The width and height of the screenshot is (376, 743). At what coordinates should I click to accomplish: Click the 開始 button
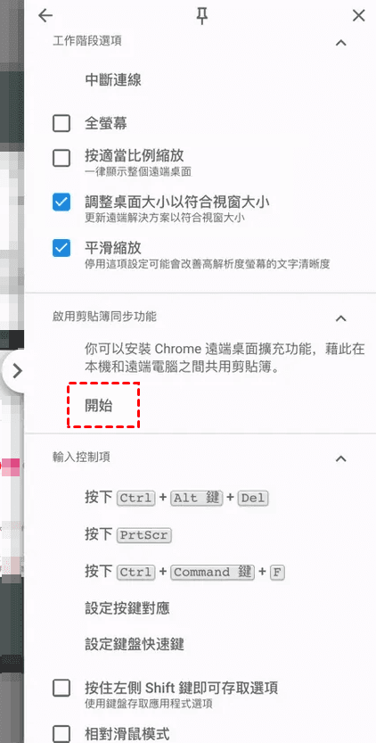tap(99, 406)
